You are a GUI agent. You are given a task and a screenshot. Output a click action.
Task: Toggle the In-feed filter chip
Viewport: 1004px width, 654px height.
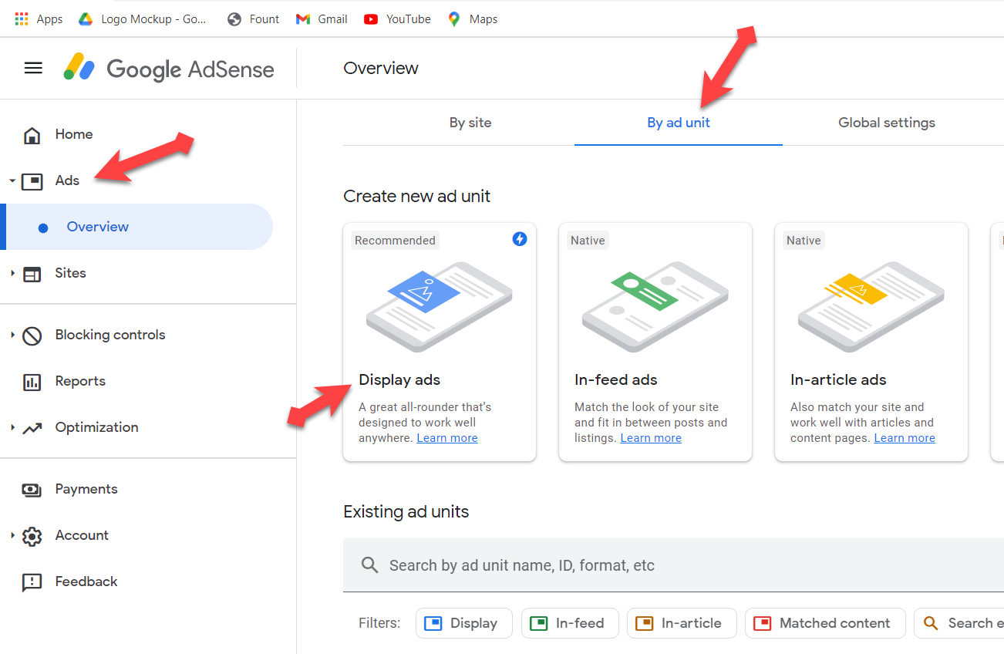click(570, 623)
